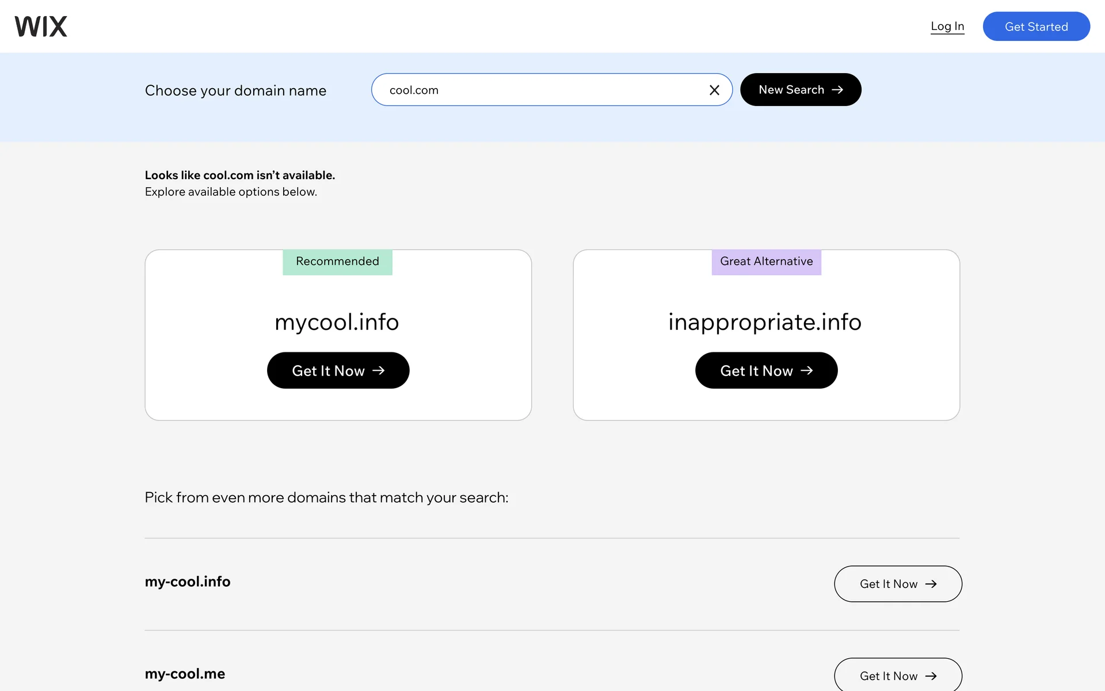This screenshot has height=691, width=1105.
Task: Select the Great Alternative badge
Action: click(x=766, y=261)
